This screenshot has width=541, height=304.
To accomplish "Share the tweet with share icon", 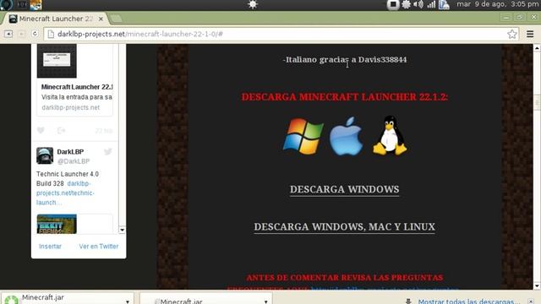I will (x=62, y=130).
